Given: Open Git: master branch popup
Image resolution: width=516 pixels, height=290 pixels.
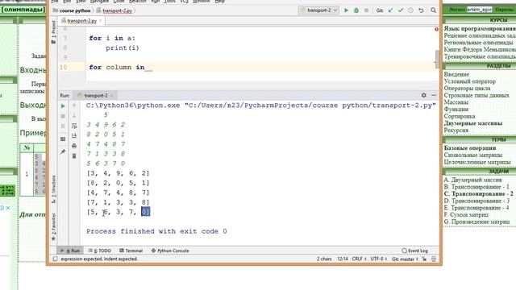Looking at the screenshot, I should point(405,259).
